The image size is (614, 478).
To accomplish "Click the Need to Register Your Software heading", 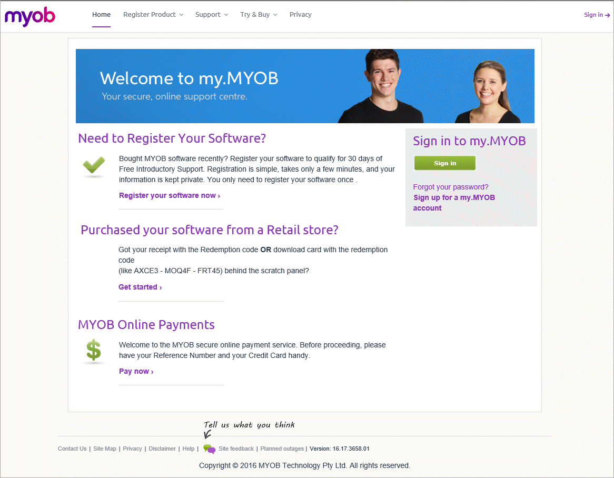I will click(172, 138).
